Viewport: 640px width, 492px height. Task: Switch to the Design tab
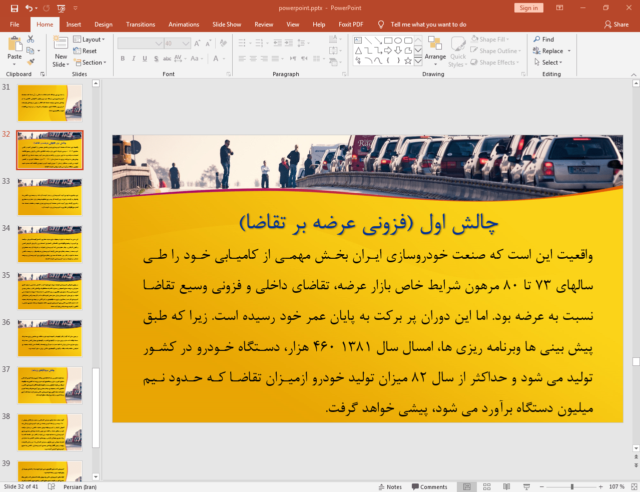(x=104, y=24)
